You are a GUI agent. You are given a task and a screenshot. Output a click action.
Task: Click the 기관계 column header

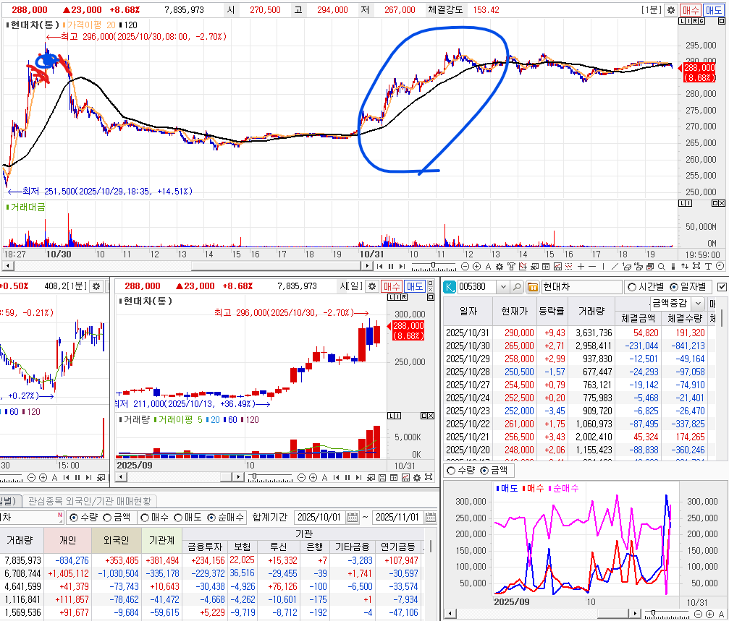(x=161, y=540)
